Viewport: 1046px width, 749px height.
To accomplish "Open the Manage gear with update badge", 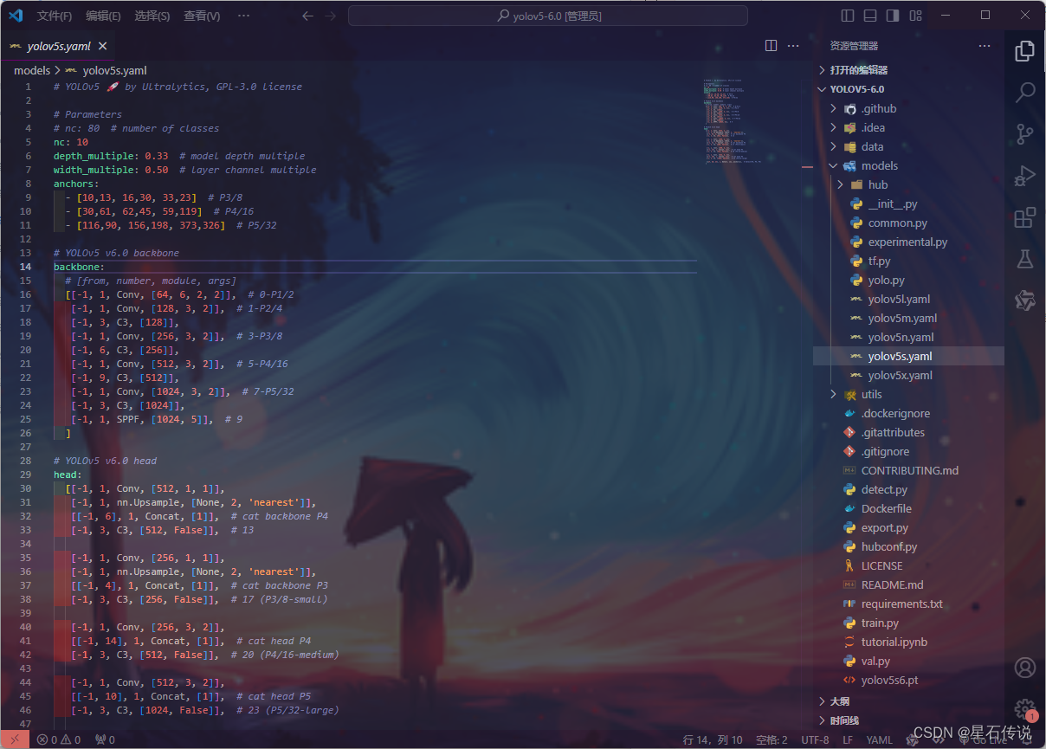I will (x=1025, y=709).
